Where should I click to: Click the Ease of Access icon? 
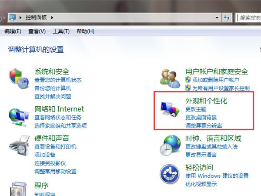point(170,174)
